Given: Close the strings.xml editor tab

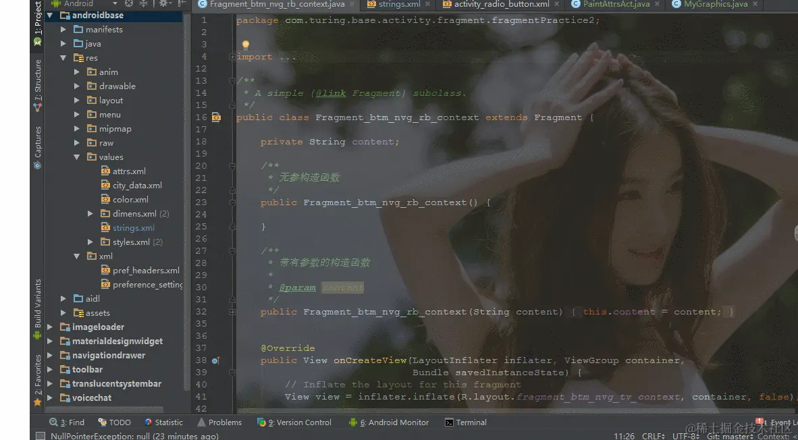Looking at the screenshot, I should pyautogui.click(x=427, y=4).
